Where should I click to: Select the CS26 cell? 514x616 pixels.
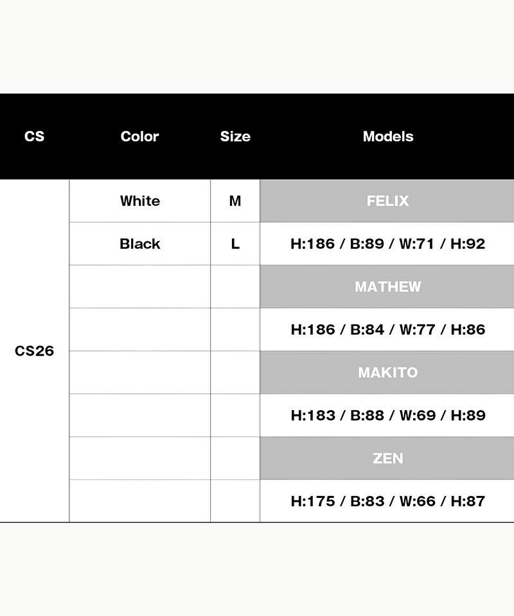click(x=34, y=351)
